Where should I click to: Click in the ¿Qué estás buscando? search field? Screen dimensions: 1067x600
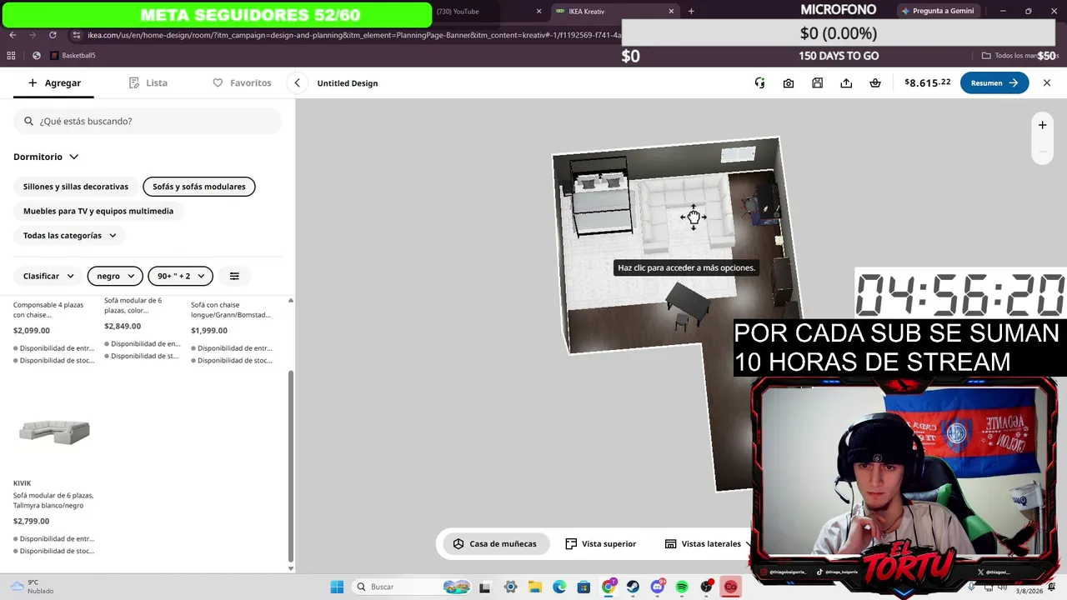[x=148, y=121]
